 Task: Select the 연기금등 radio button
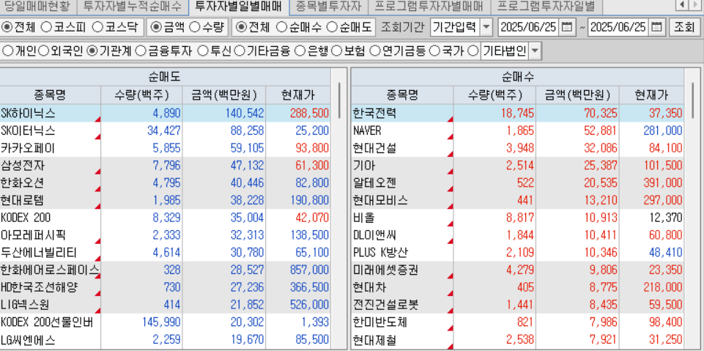click(x=375, y=51)
